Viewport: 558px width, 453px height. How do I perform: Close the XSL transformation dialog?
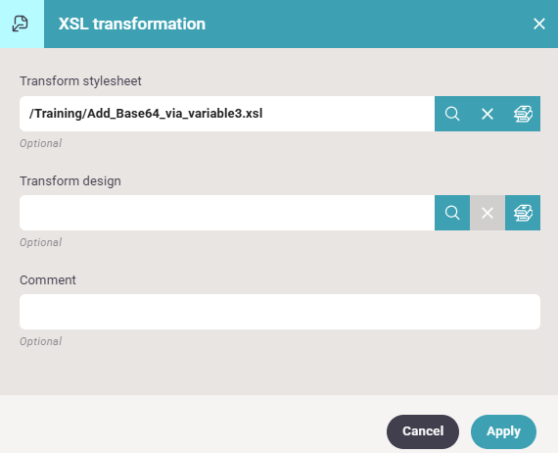[x=539, y=24]
